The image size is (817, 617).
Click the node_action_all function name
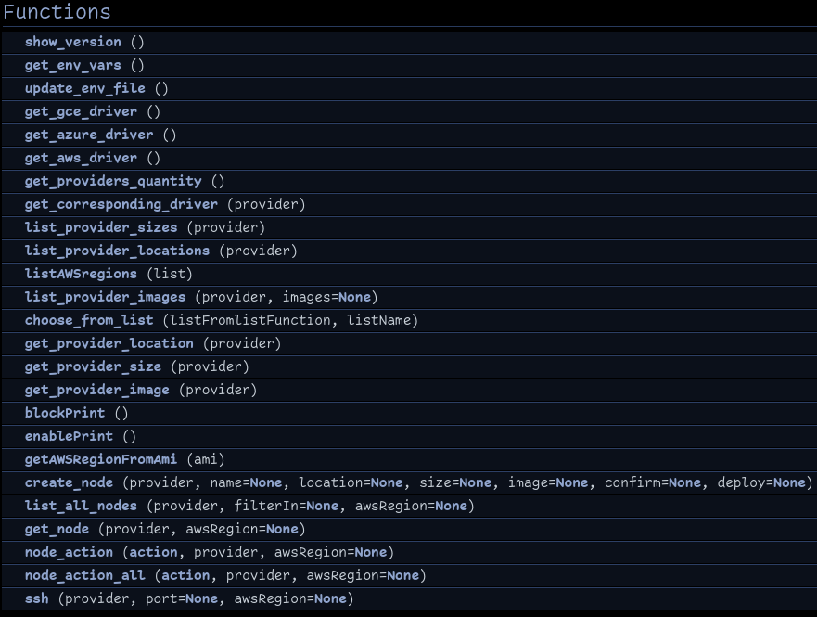click(84, 575)
